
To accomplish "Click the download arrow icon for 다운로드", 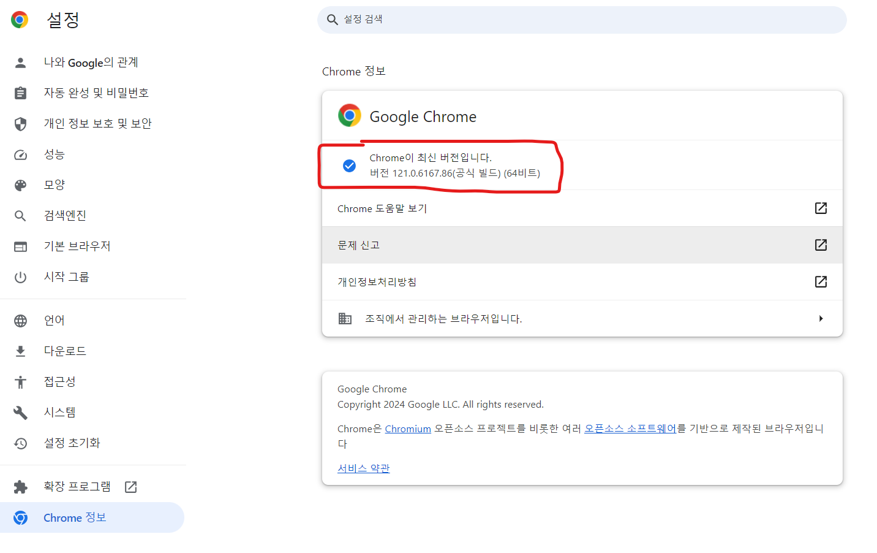I will 20,351.
